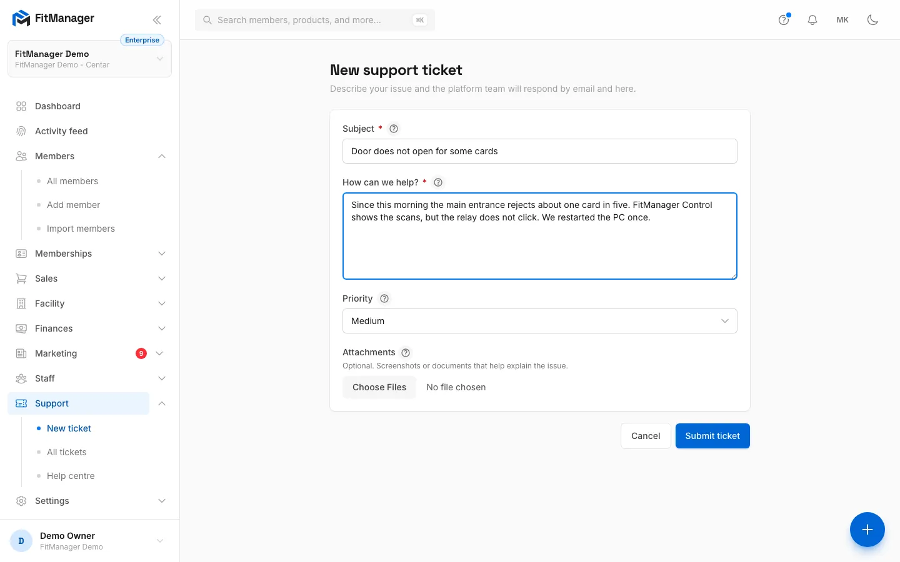Click the search magnifier icon
This screenshot has width=900, height=562.
[x=207, y=20]
